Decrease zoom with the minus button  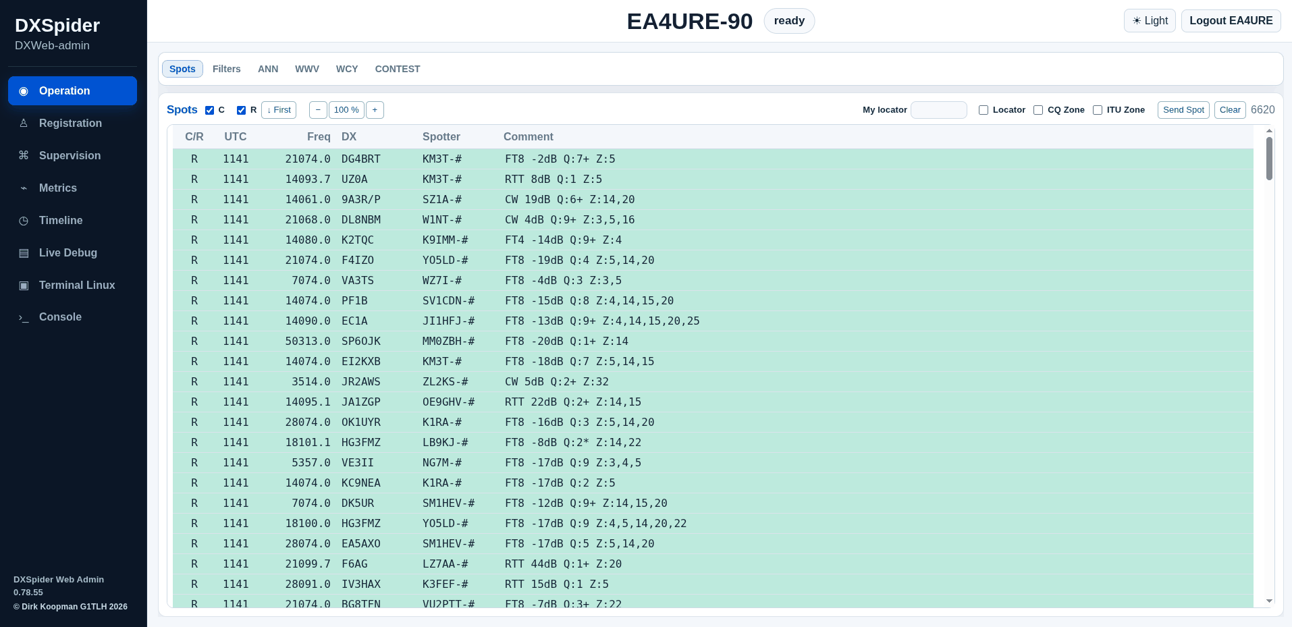(x=318, y=110)
